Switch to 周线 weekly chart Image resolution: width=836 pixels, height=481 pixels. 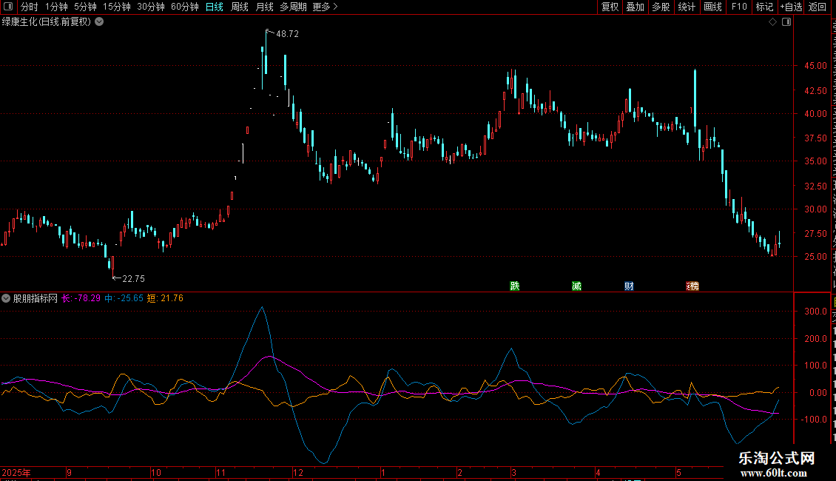240,7
